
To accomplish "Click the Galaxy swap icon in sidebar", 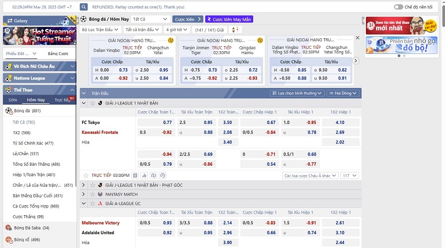I will [7, 21].
